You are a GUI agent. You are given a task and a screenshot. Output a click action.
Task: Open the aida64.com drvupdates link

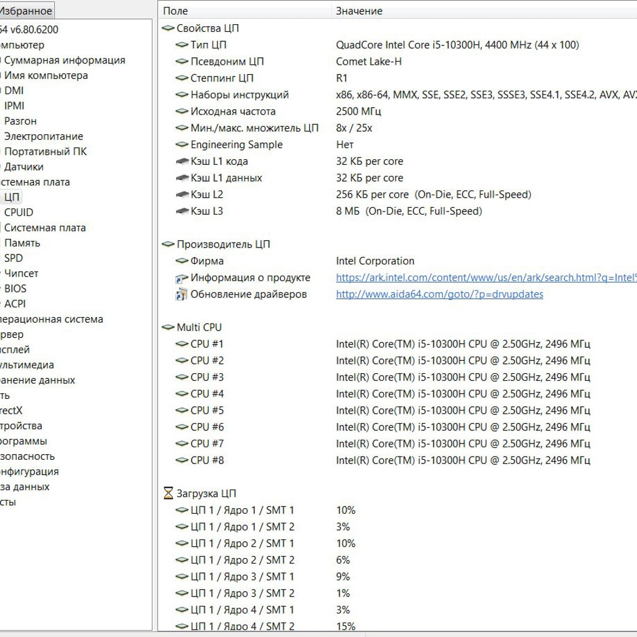coord(440,294)
